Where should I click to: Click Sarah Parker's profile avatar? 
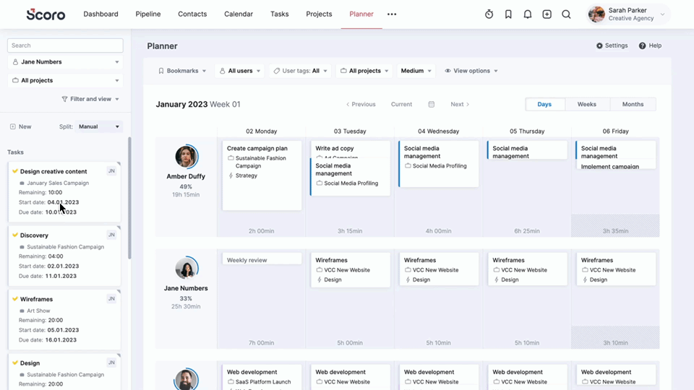(596, 14)
